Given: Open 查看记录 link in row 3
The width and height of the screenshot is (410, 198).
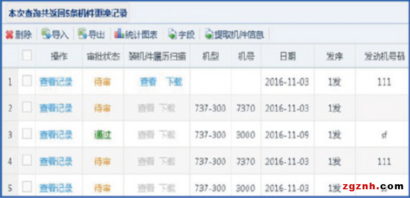Looking at the screenshot, I should [56, 135].
